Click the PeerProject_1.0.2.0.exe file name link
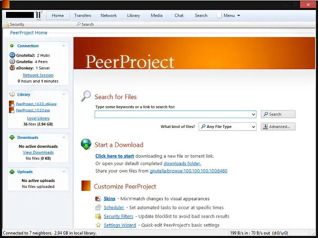 pos(33,110)
